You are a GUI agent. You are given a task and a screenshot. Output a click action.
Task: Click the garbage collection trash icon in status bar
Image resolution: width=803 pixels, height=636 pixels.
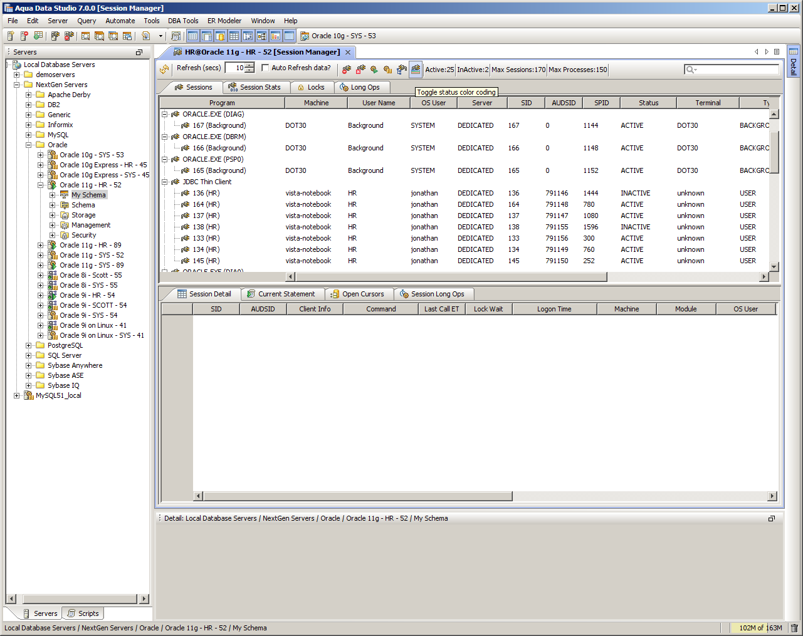(x=794, y=628)
